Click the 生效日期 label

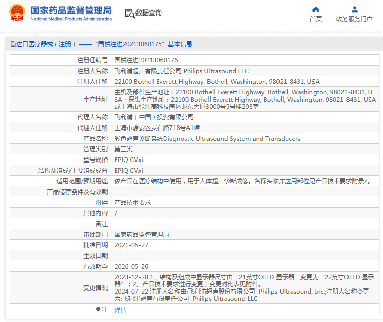(x=95, y=256)
